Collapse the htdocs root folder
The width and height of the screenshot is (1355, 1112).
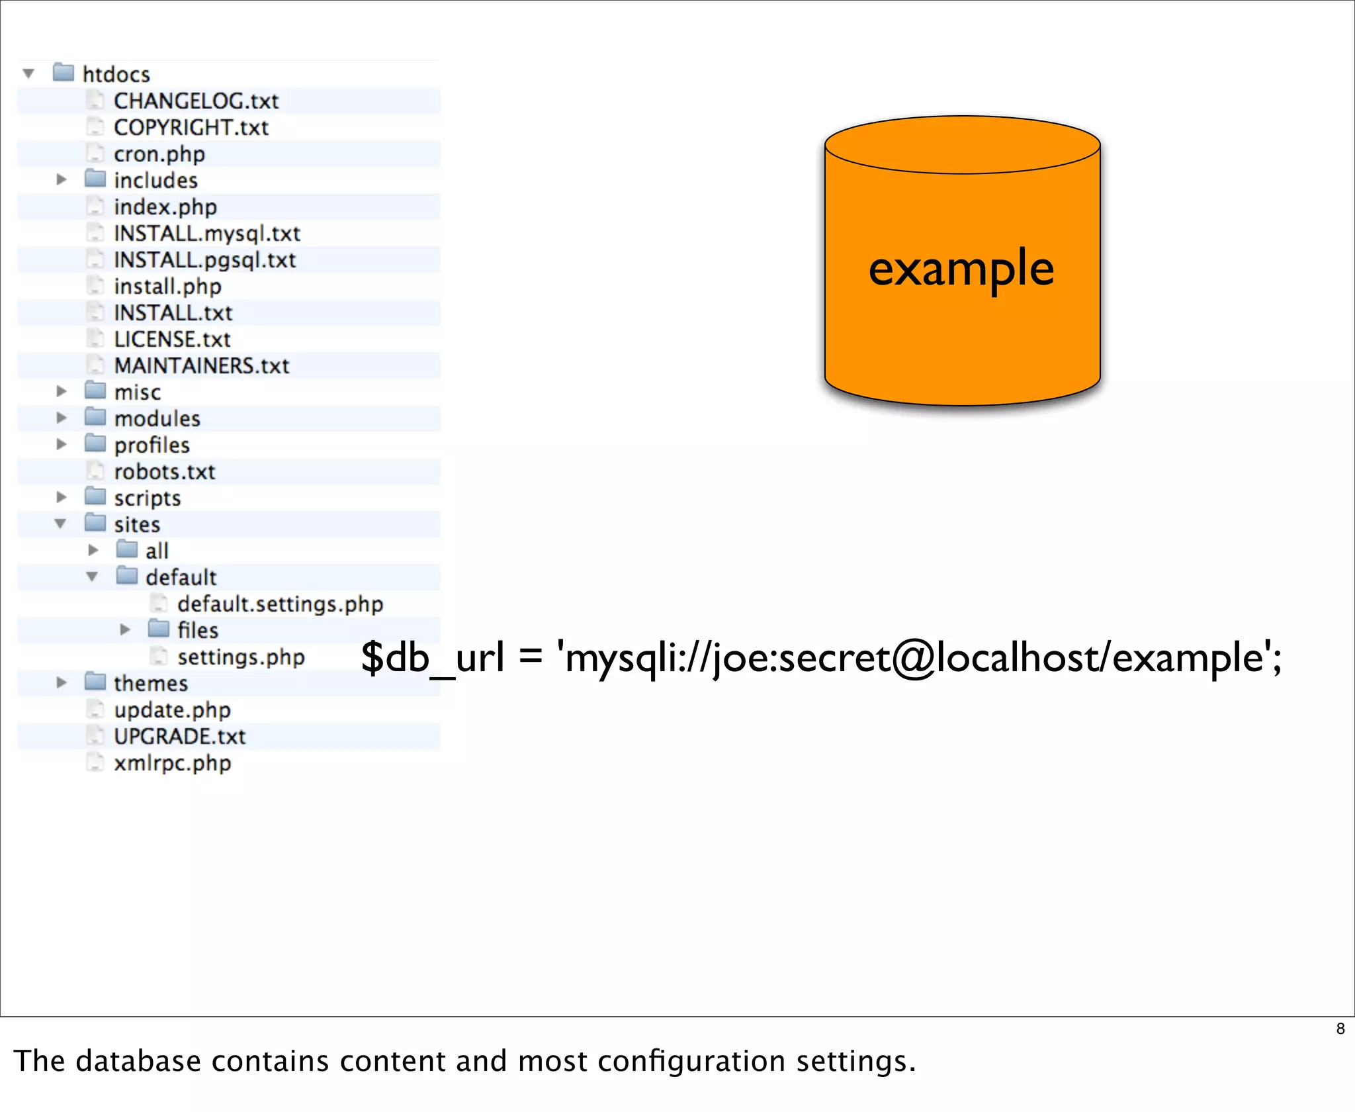point(28,73)
